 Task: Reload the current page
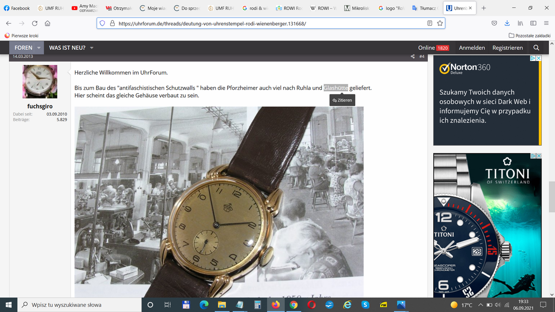tap(35, 23)
